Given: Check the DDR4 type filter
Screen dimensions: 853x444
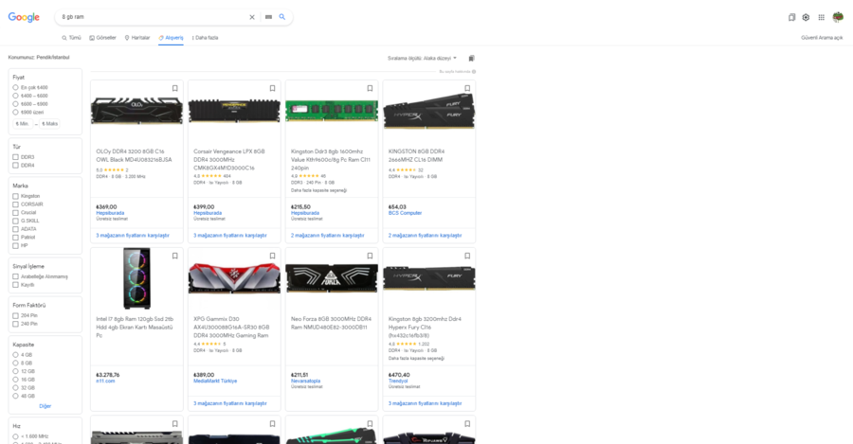Looking at the screenshot, I should tap(15, 166).
